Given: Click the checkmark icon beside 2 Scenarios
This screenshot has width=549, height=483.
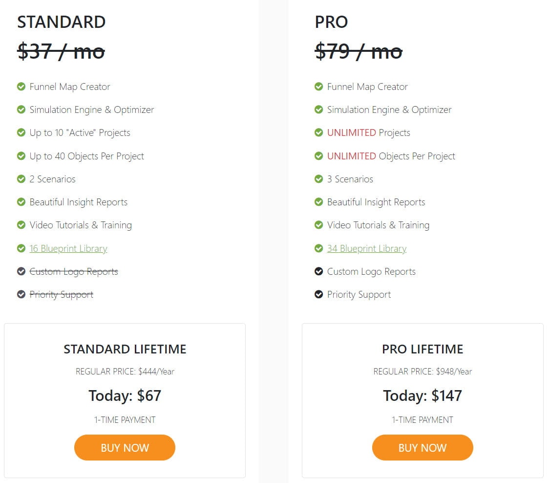Looking at the screenshot, I should coord(21,179).
